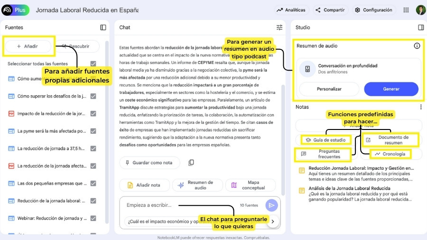Image resolution: width=427 pixels, height=240 pixels.
Task: Click note icon for Análisis de la Jornada note
Action: (302, 191)
